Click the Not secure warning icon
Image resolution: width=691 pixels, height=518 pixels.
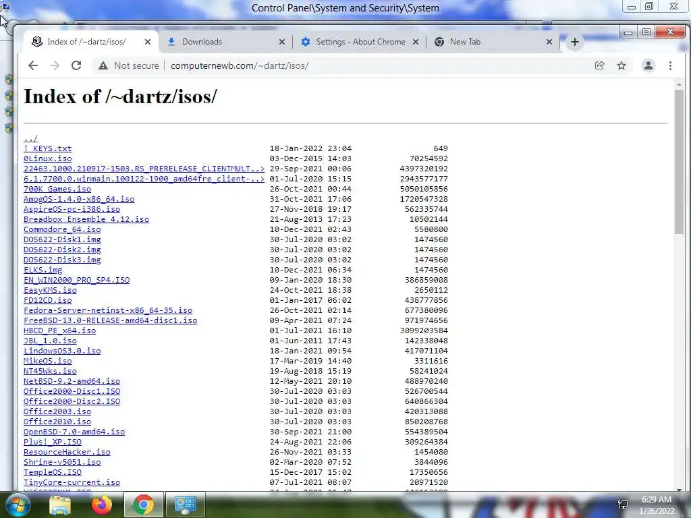click(x=103, y=65)
